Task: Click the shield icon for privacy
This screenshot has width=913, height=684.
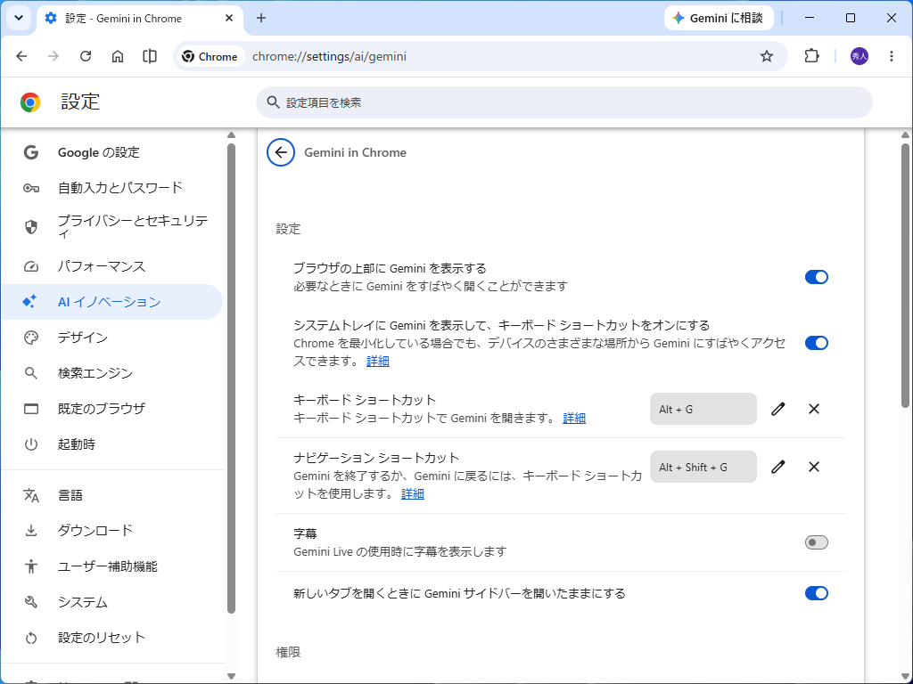Action: (x=31, y=227)
